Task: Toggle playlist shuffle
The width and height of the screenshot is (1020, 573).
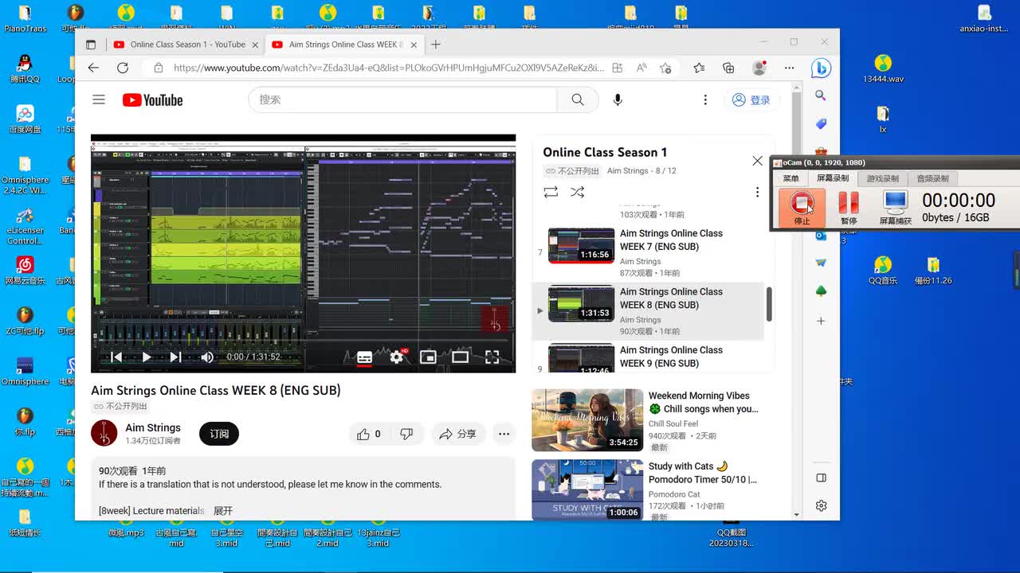Action: (x=578, y=192)
